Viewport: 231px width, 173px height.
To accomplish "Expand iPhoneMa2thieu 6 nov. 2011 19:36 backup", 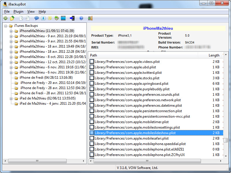I will pyautogui.click(x=11, y=73).
